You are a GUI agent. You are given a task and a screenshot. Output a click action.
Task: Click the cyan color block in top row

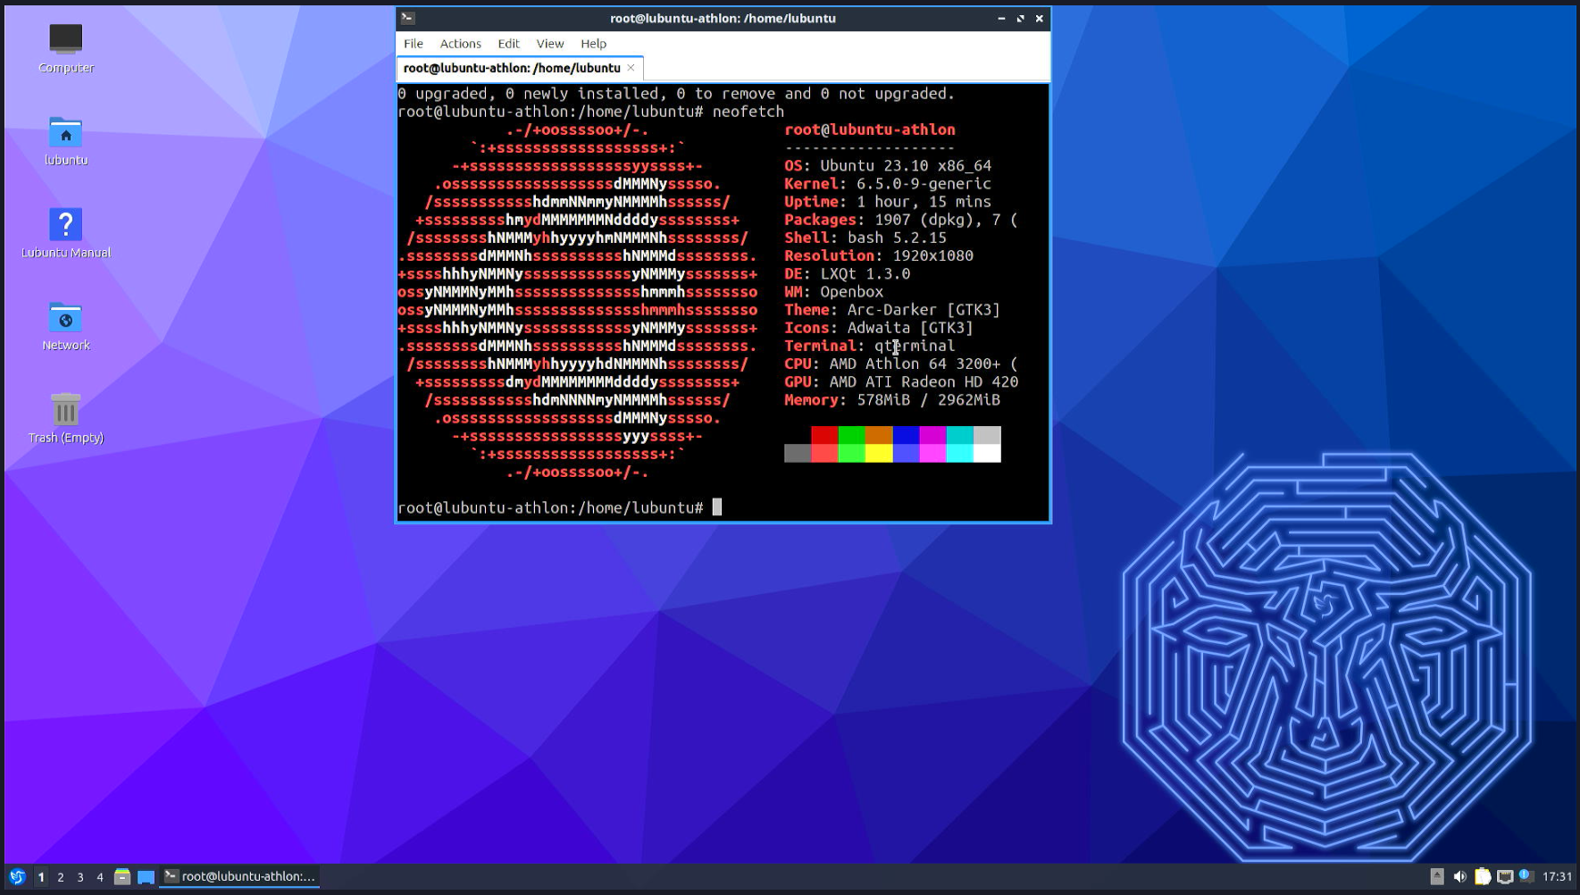(960, 435)
